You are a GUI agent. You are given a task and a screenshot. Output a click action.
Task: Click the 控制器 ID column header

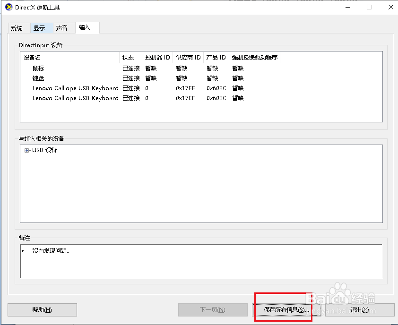[157, 57]
